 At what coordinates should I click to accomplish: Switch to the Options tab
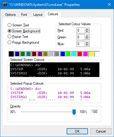click(10, 15)
